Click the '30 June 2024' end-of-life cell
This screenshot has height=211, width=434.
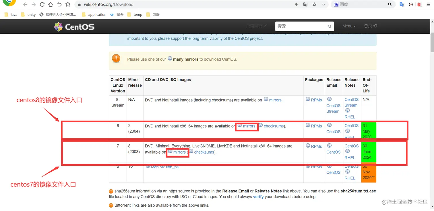pyautogui.click(x=369, y=152)
